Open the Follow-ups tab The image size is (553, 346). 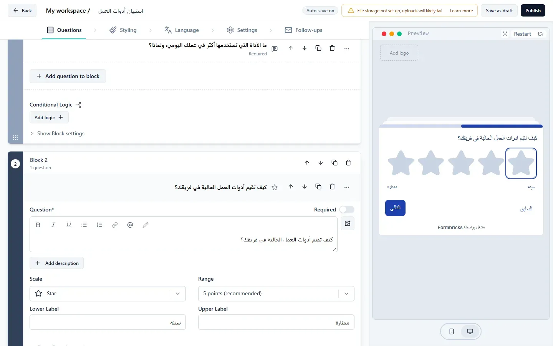pyautogui.click(x=303, y=30)
